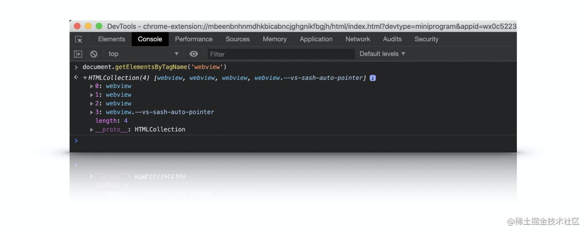Screen dimensions: 587x233
Task: Open the Application tab
Action: [x=316, y=40]
